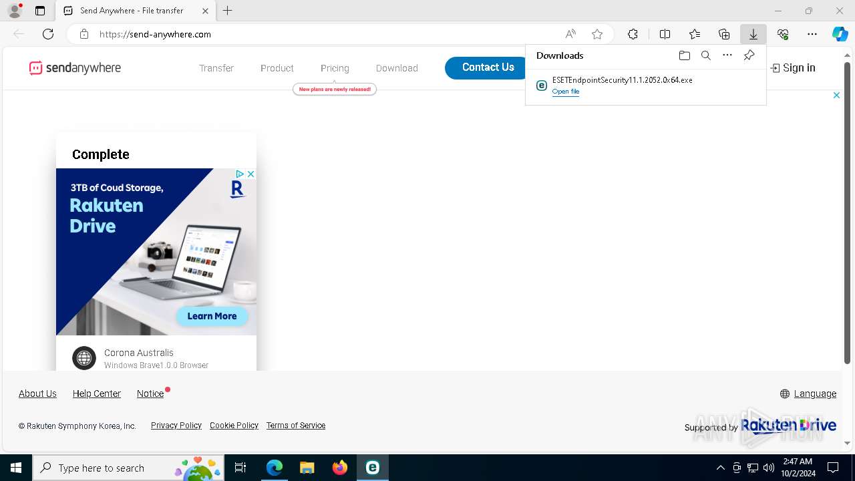Open the Transfer menu item
855x481 pixels.
[216, 68]
